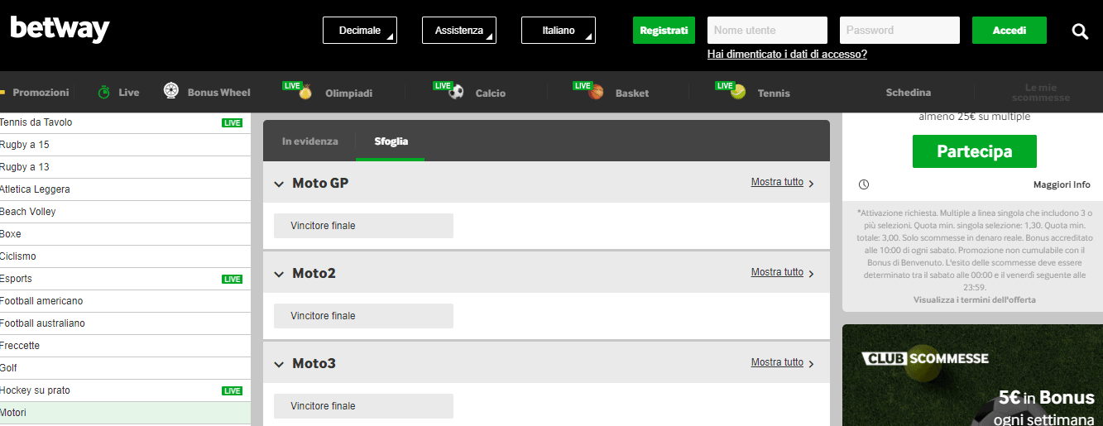The width and height of the screenshot is (1103, 426).
Task: Click the Tennis ball icon
Action: 738,92
